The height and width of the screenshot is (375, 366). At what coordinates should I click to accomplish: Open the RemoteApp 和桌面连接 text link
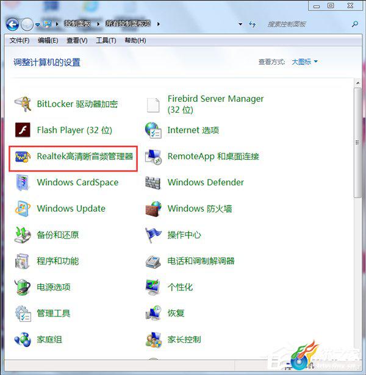213,157
